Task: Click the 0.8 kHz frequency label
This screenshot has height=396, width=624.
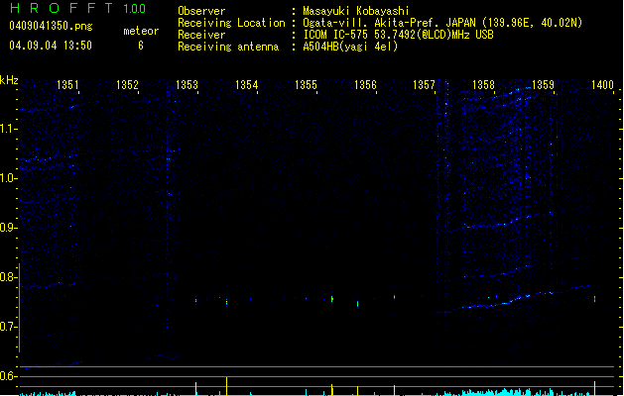Action: tap(8, 277)
